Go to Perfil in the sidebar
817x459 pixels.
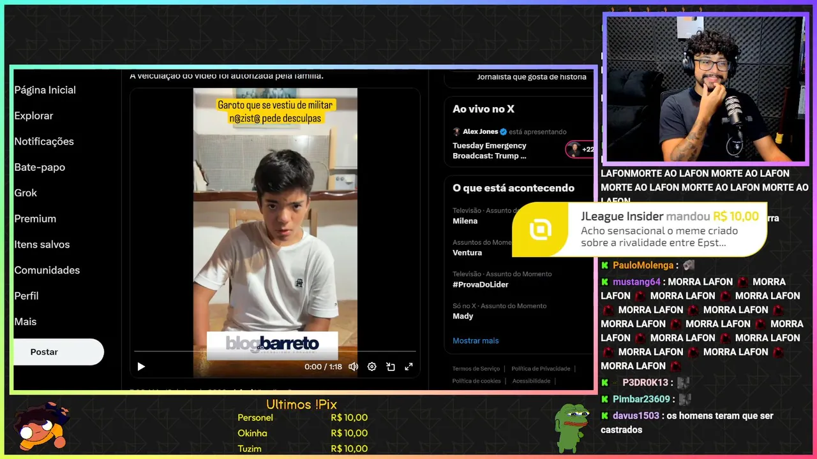tap(26, 296)
